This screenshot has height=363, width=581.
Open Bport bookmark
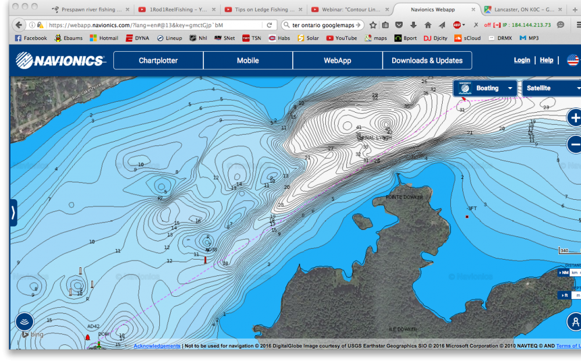tap(406, 38)
